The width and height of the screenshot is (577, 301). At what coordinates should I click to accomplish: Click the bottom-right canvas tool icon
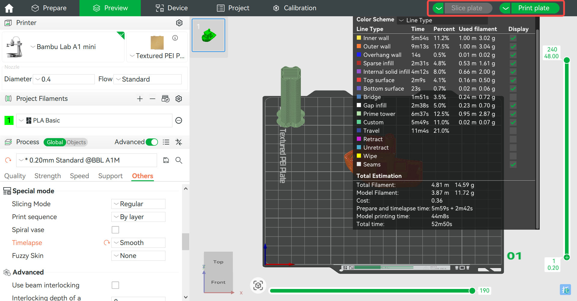(565, 290)
